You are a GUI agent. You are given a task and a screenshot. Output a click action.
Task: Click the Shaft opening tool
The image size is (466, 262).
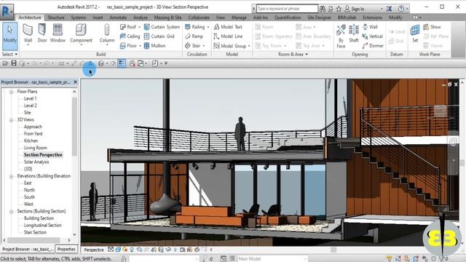point(354,33)
